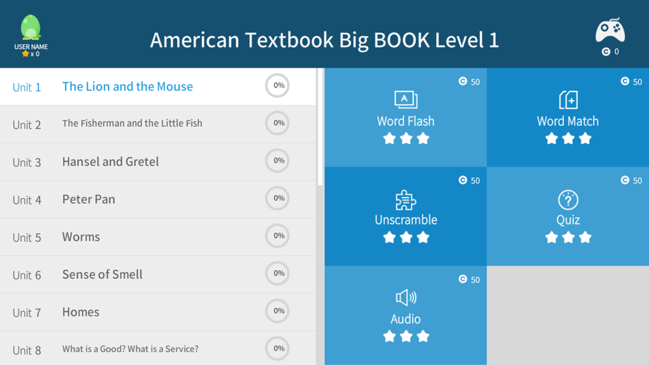Click Unit 1 progress circle 0%

click(277, 86)
